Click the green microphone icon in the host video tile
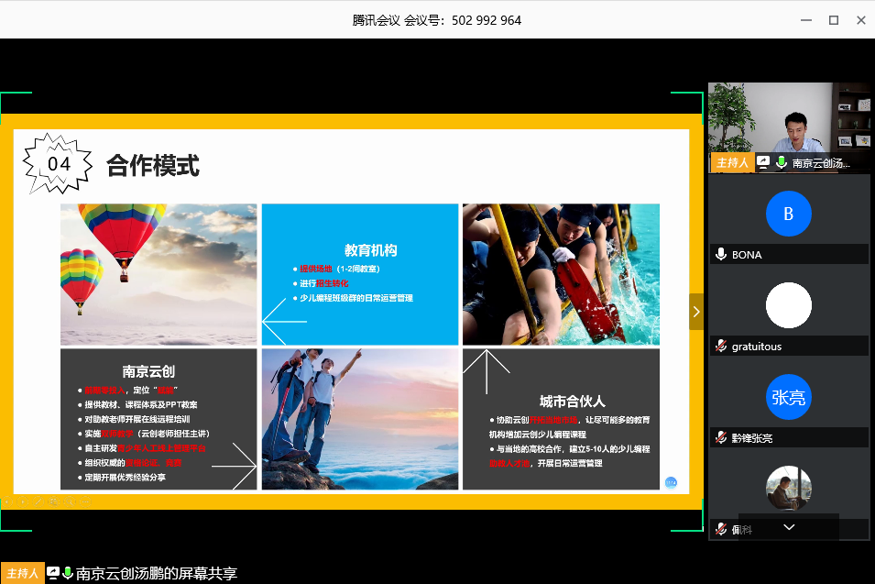This screenshot has height=584, width=875. click(x=781, y=162)
